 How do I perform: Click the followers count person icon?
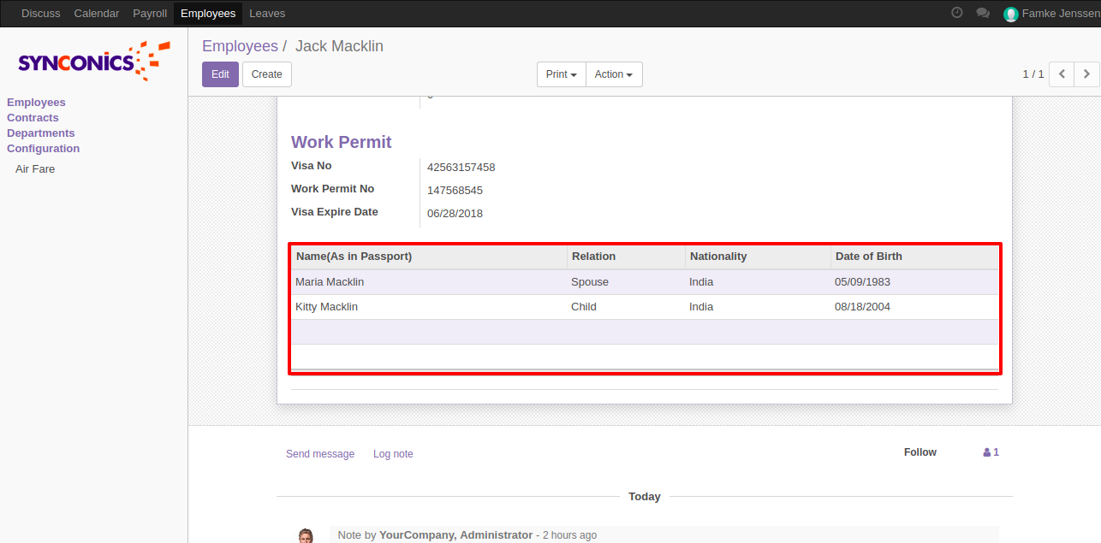pyautogui.click(x=987, y=452)
